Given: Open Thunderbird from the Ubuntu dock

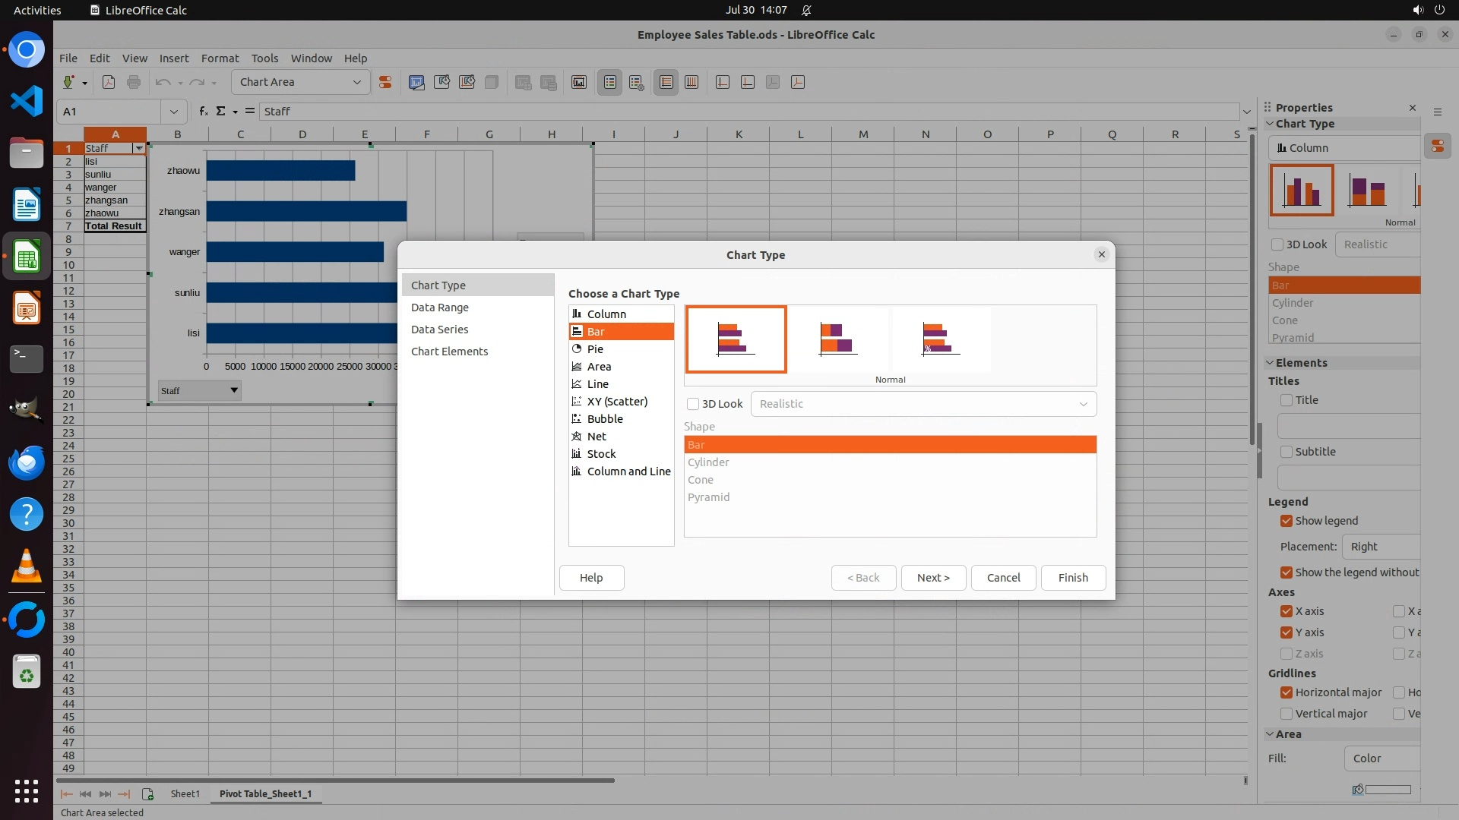Looking at the screenshot, I should [27, 462].
